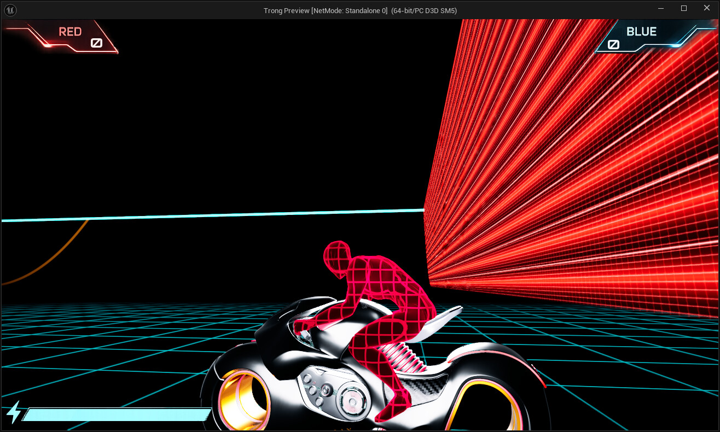
Task: Click the Trong Preview window title text
Action: [360, 10]
